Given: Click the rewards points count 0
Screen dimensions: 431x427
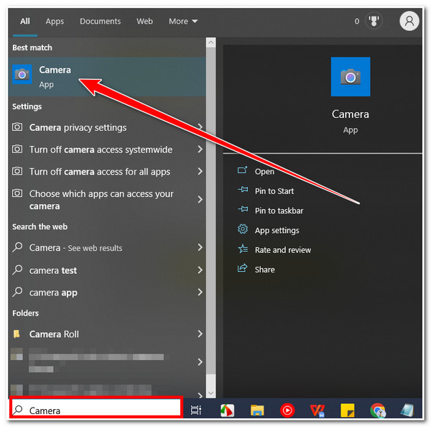Looking at the screenshot, I should (x=357, y=21).
